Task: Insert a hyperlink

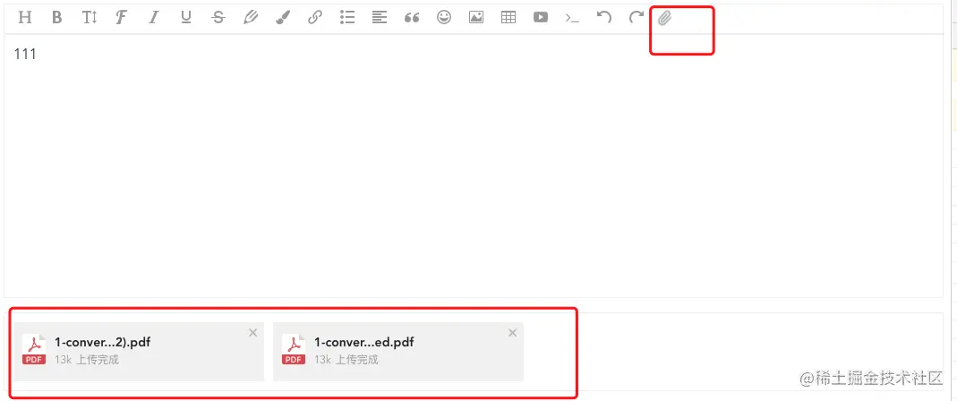Action: (x=315, y=17)
